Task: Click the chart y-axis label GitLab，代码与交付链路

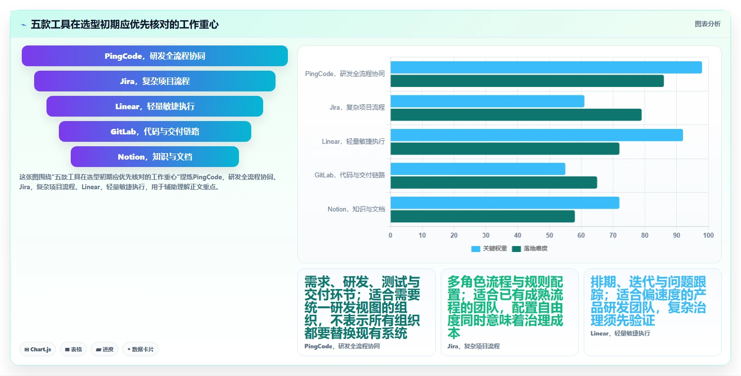Action: (350, 175)
